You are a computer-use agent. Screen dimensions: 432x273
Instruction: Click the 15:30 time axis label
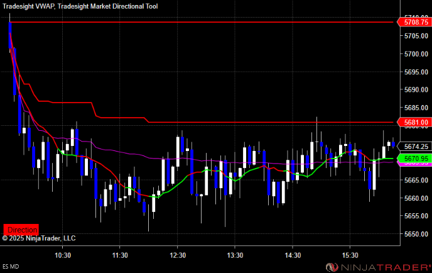(350, 255)
